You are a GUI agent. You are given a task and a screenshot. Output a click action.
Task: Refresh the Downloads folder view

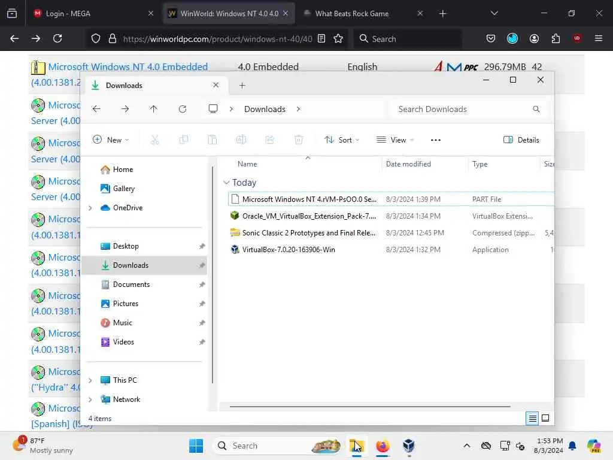point(182,109)
